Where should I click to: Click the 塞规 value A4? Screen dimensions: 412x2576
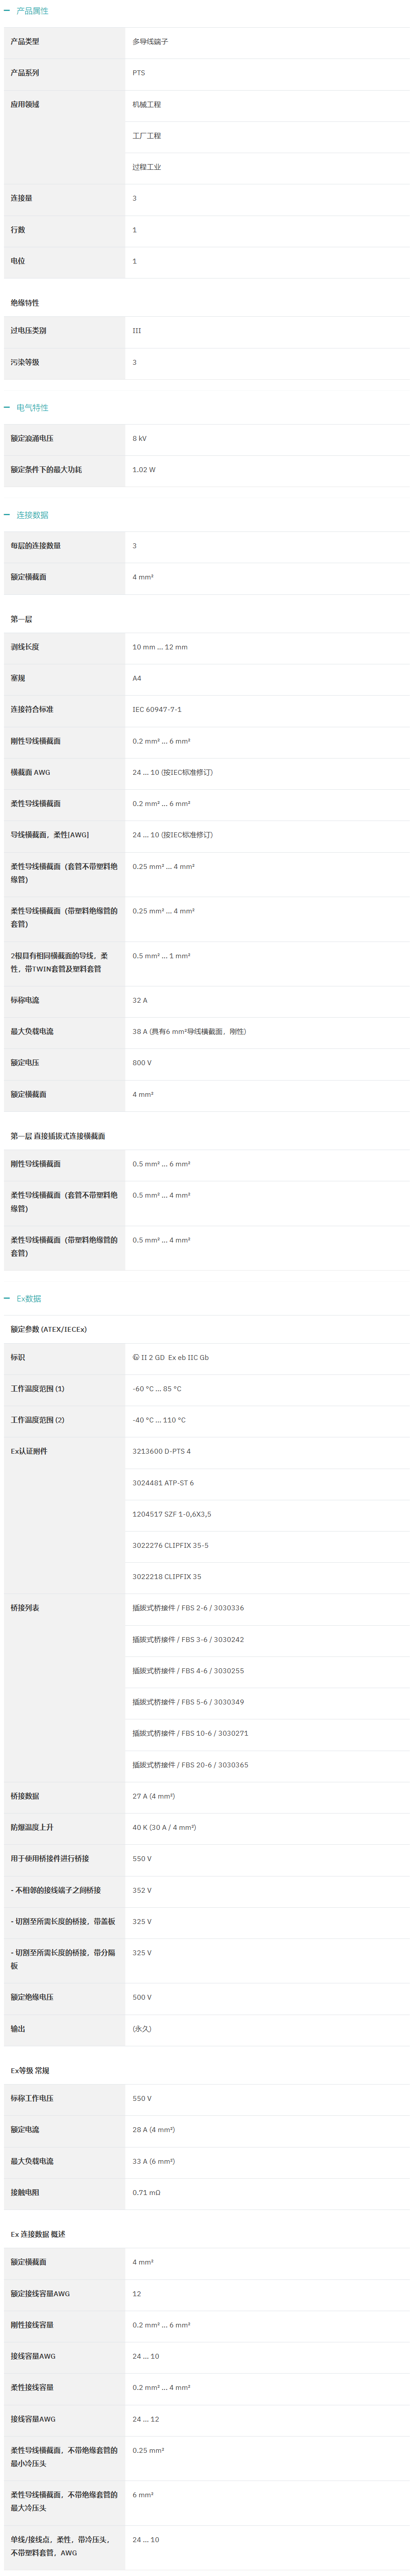click(x=137, y=678)
